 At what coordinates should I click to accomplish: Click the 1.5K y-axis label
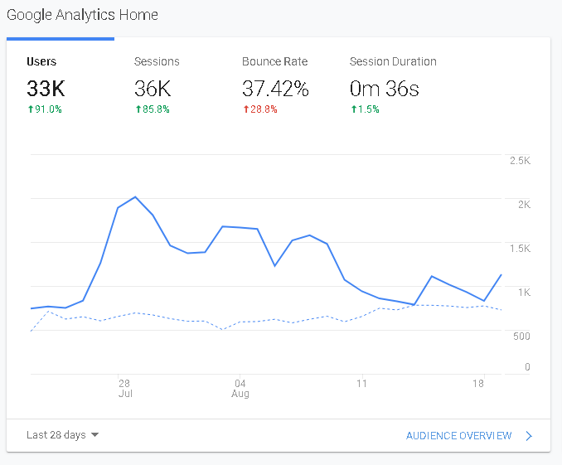pyautogui.click(x=520, y=249)
